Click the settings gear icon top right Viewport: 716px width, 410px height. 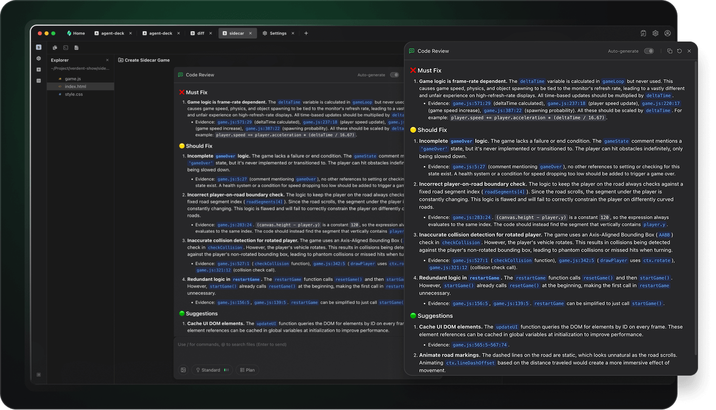tap(655, 33)
